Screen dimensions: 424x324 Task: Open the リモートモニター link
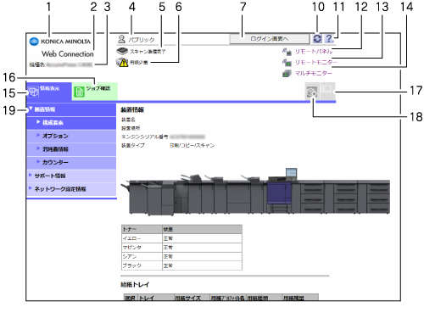coord(316,62)
